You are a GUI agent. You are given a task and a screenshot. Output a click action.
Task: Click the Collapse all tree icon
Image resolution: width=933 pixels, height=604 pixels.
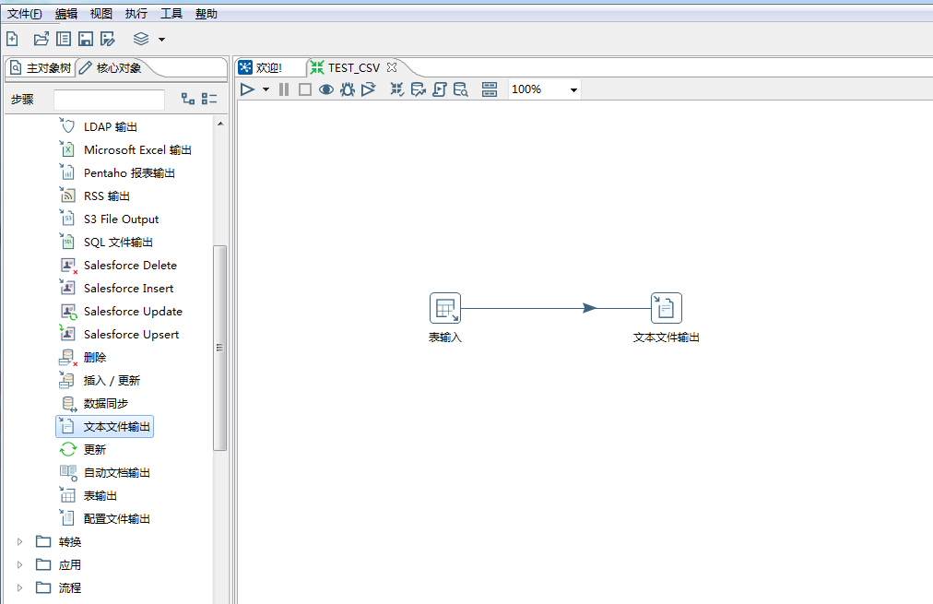(209, 99)
